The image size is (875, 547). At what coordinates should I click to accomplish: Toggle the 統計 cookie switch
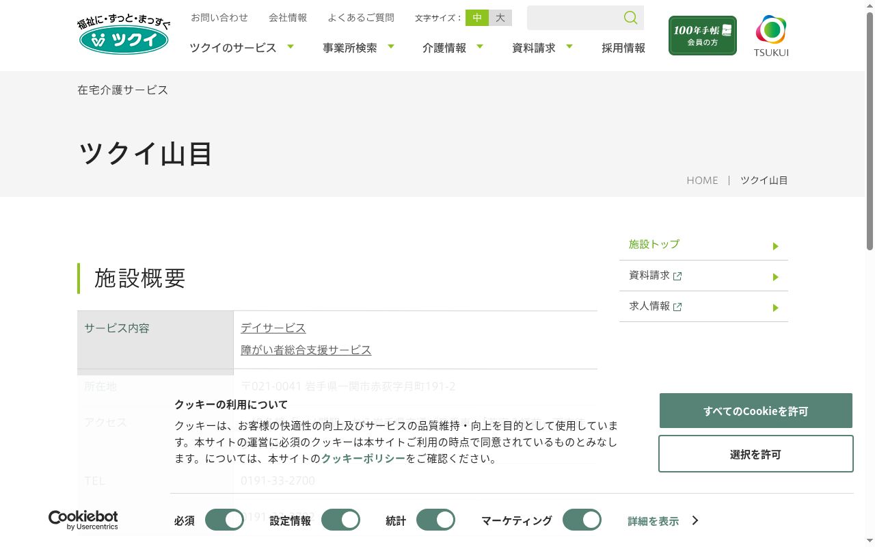click(435, 520)
